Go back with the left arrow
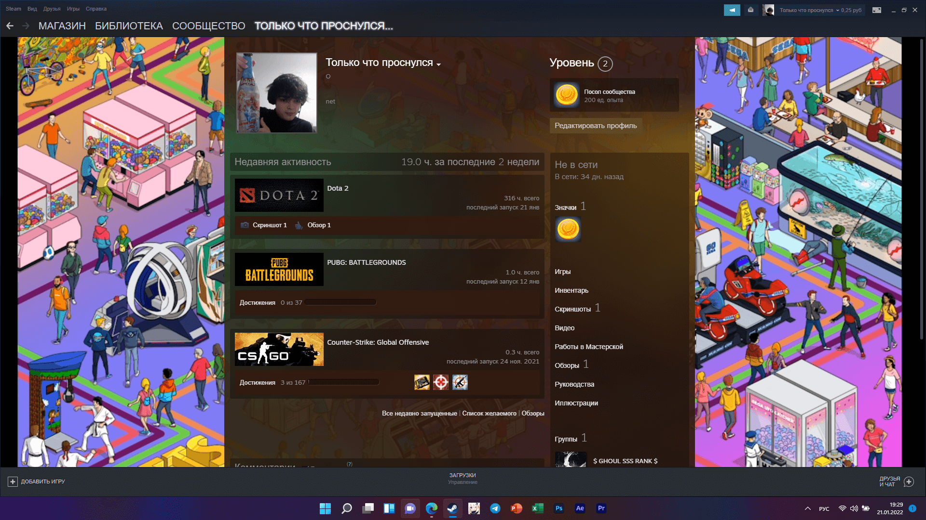 (x=10, y=26)
